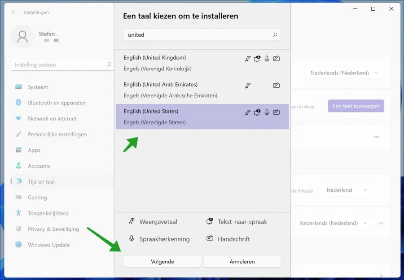404x280 pixels.
Task: Click the Stefan account name
Action: (x=48, y=34)
